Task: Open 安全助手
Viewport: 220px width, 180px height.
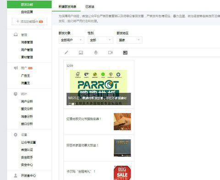Action: [27, 157]
